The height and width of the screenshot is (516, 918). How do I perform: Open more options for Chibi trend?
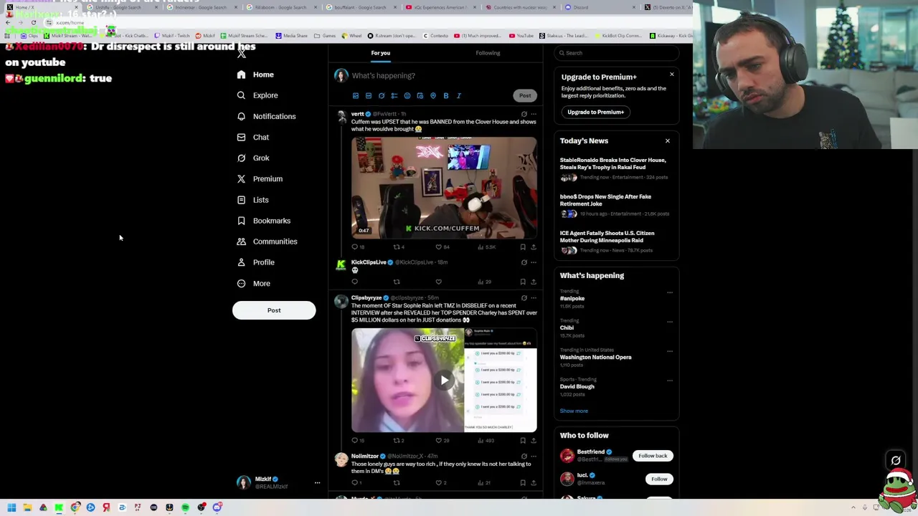click(670, 322)
